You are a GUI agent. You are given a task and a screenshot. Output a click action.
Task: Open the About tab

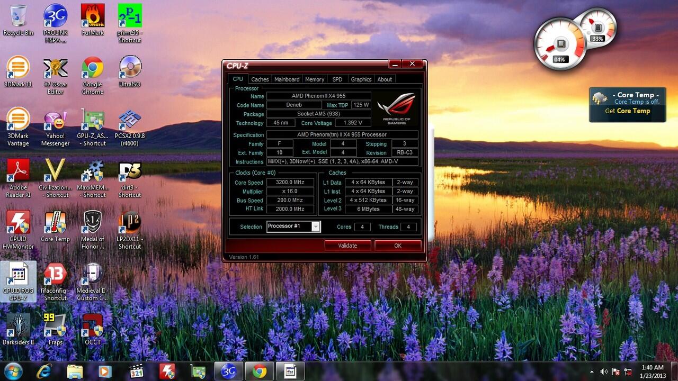click(x=385, y=79)
